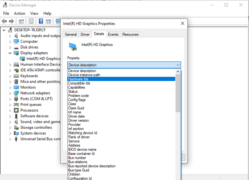Expand the Audio inputs and outputs node
This screenshot has width=249, height=180.
point(10,36)
